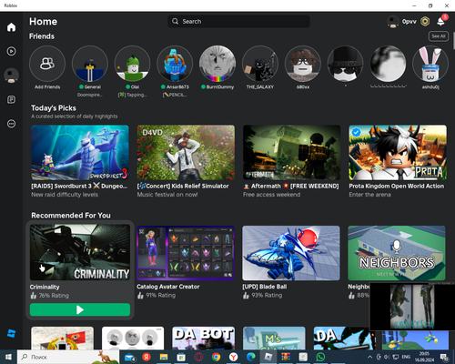Click the Add Friends circle
Viewport: 455px width, 364px height.
click(47, 64)
